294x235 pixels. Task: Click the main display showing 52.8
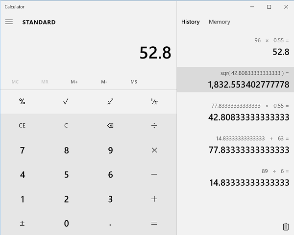tap(155, 53)
